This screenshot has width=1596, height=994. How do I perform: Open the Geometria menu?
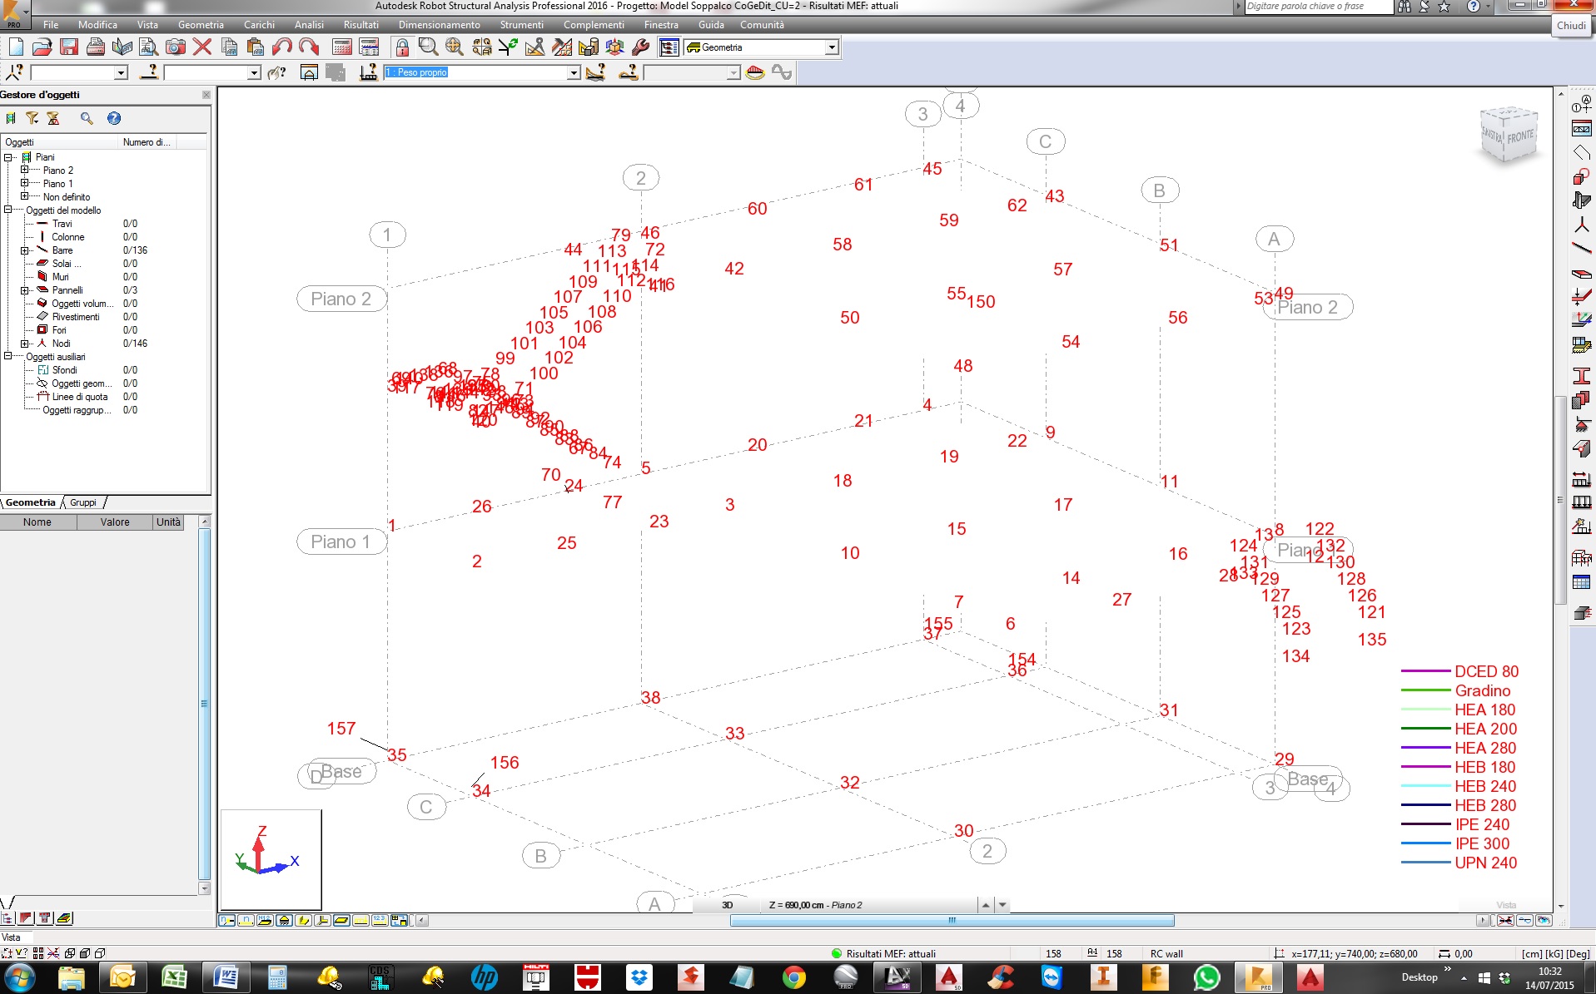click(201, 25)
